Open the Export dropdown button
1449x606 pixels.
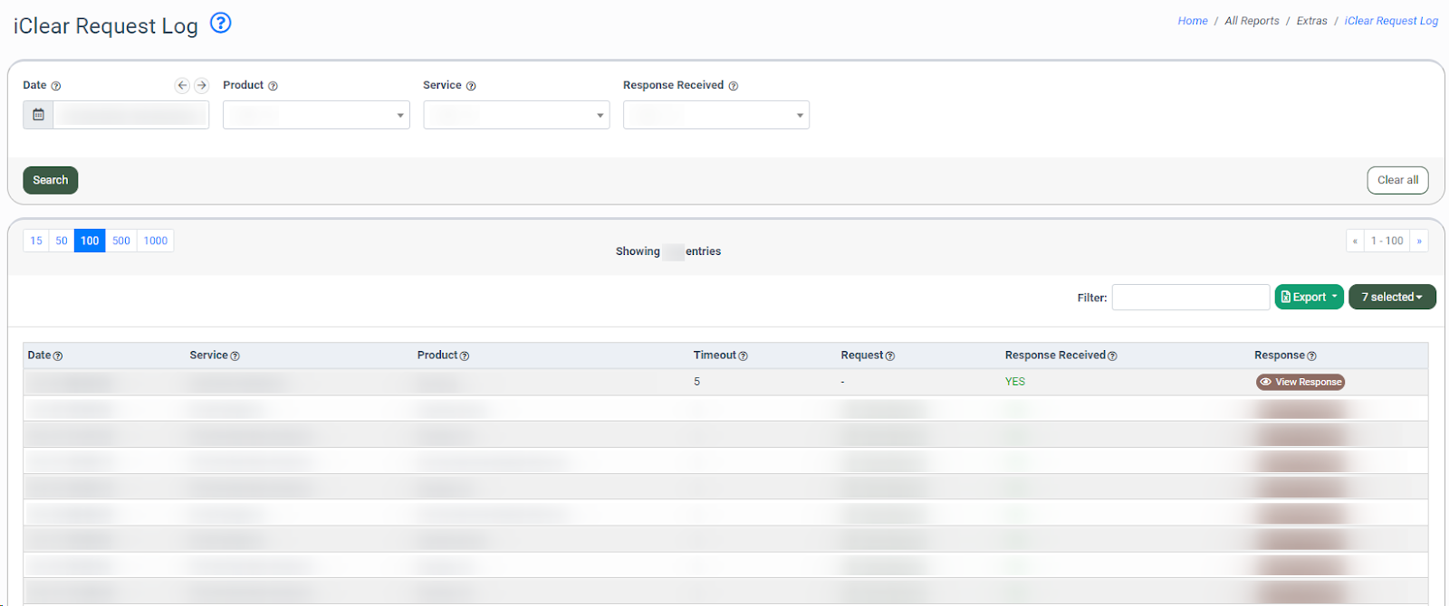point(1309,297)
